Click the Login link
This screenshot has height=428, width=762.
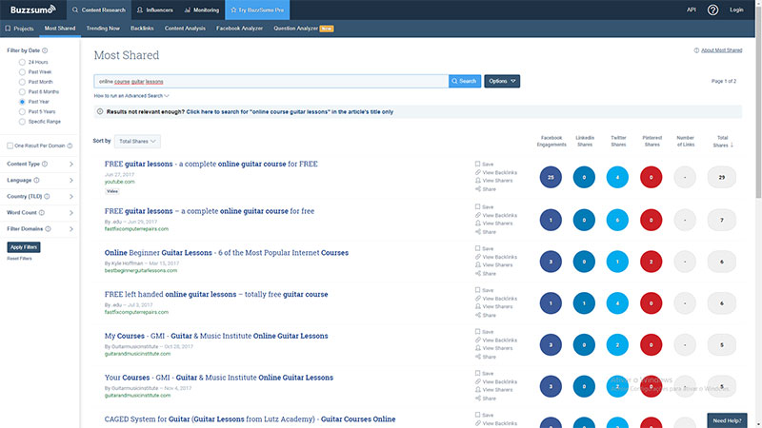pyautogui.click(x=736, y=10)
